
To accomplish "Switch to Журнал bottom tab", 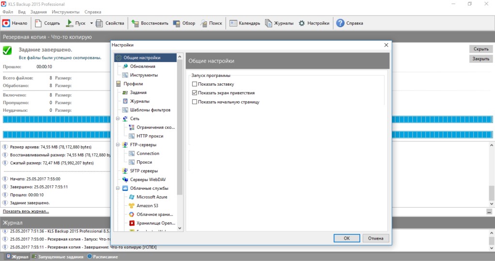I will (x=17, y=257).
